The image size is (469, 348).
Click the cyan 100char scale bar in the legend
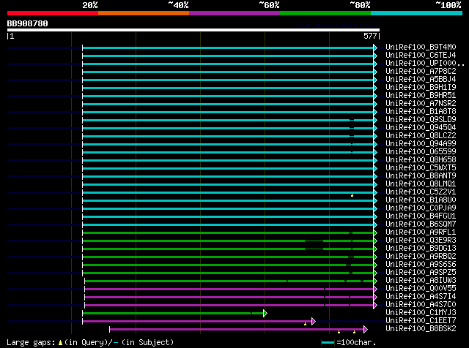tap(328, 343)
